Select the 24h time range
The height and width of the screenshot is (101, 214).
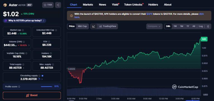pos(168,26)
